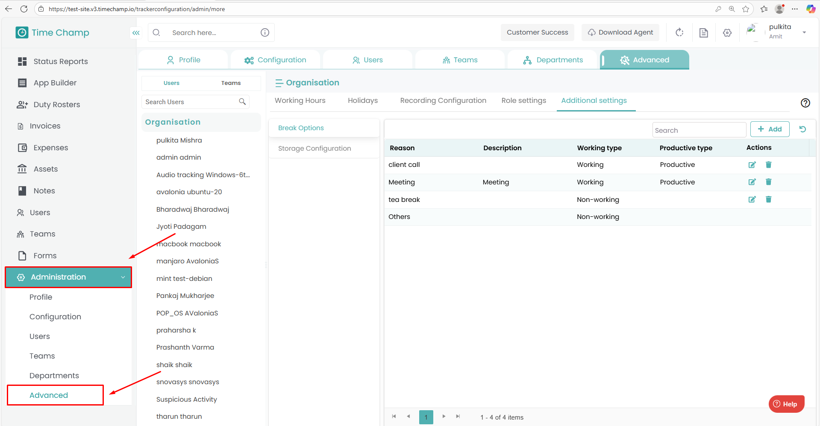Switch user list to Teams toggle
820x426 pixels.
pyautogui.click(x=231, y=83)
